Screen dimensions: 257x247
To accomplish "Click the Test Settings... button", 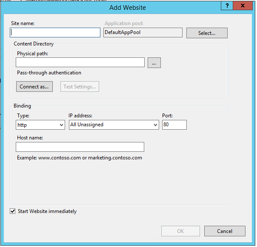I will (80, 87).
